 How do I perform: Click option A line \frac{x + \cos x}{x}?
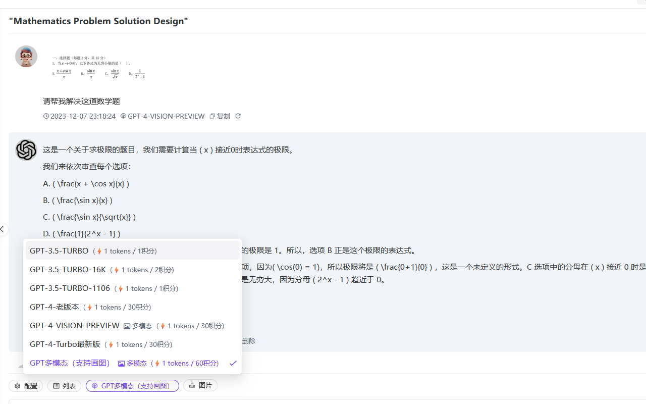pyautogui.click(x=86, y=183)
